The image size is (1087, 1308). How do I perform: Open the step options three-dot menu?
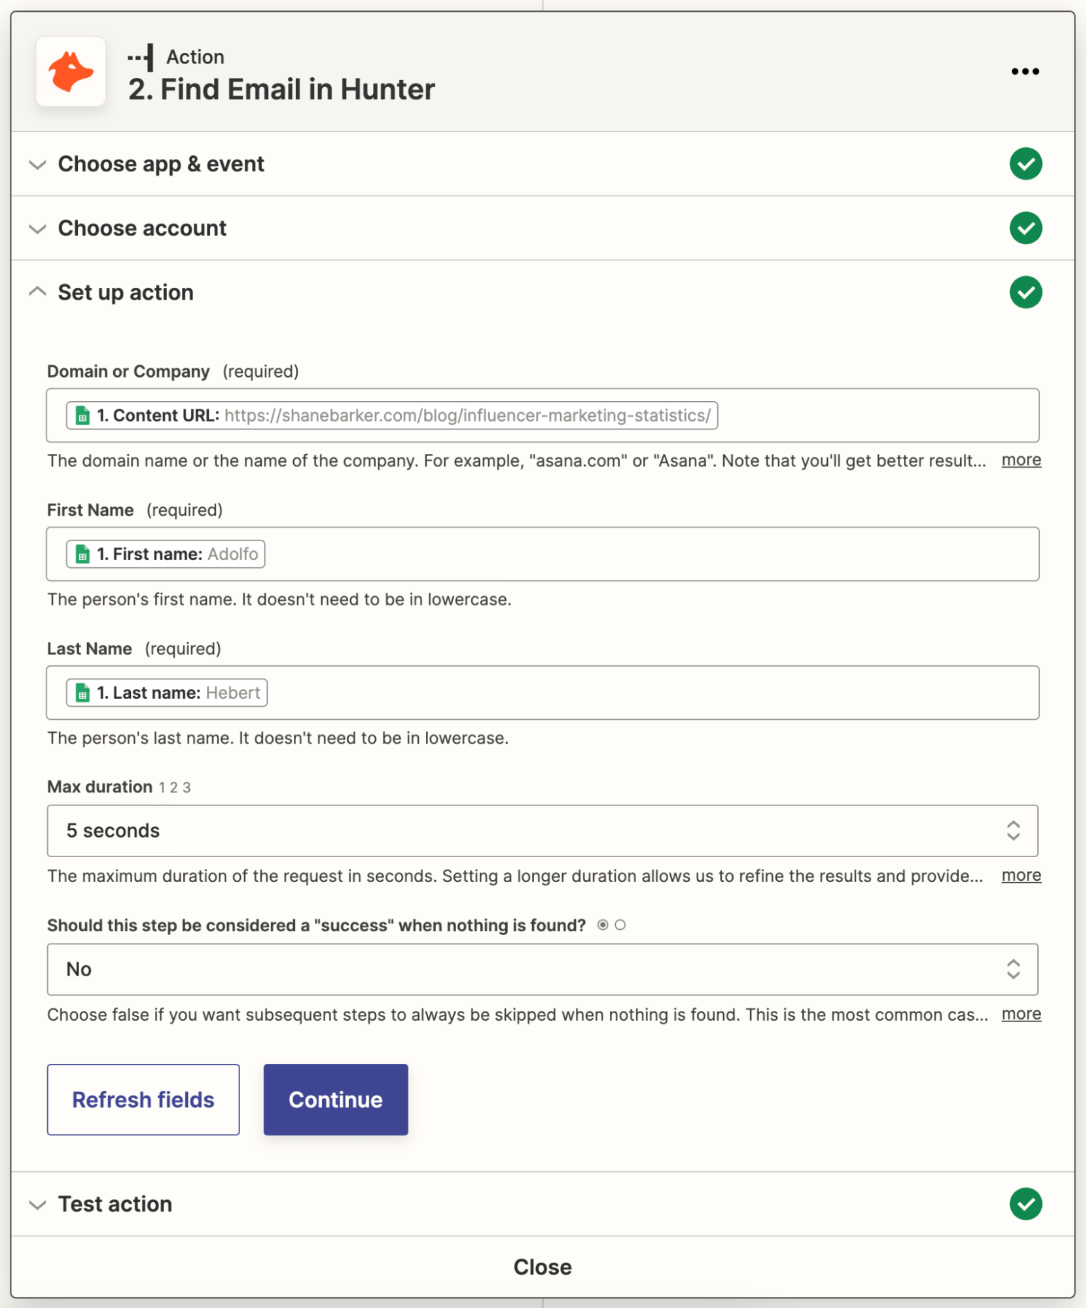click(1024, 71)
